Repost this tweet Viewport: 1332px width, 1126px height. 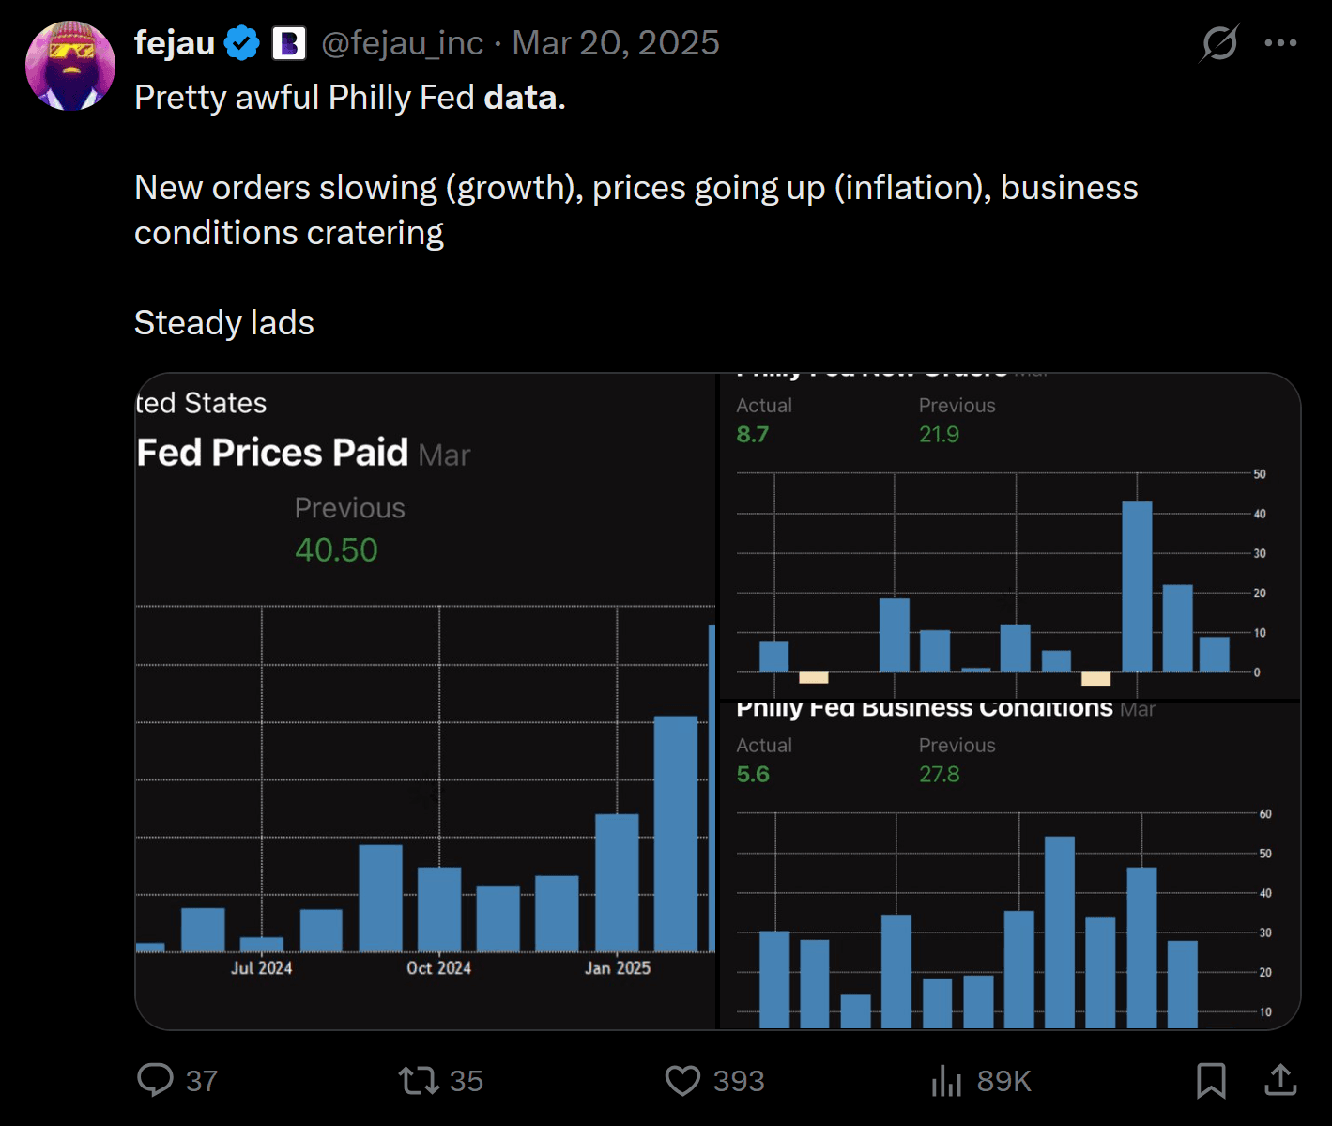pyautogui.click(x=419, y=1080)
